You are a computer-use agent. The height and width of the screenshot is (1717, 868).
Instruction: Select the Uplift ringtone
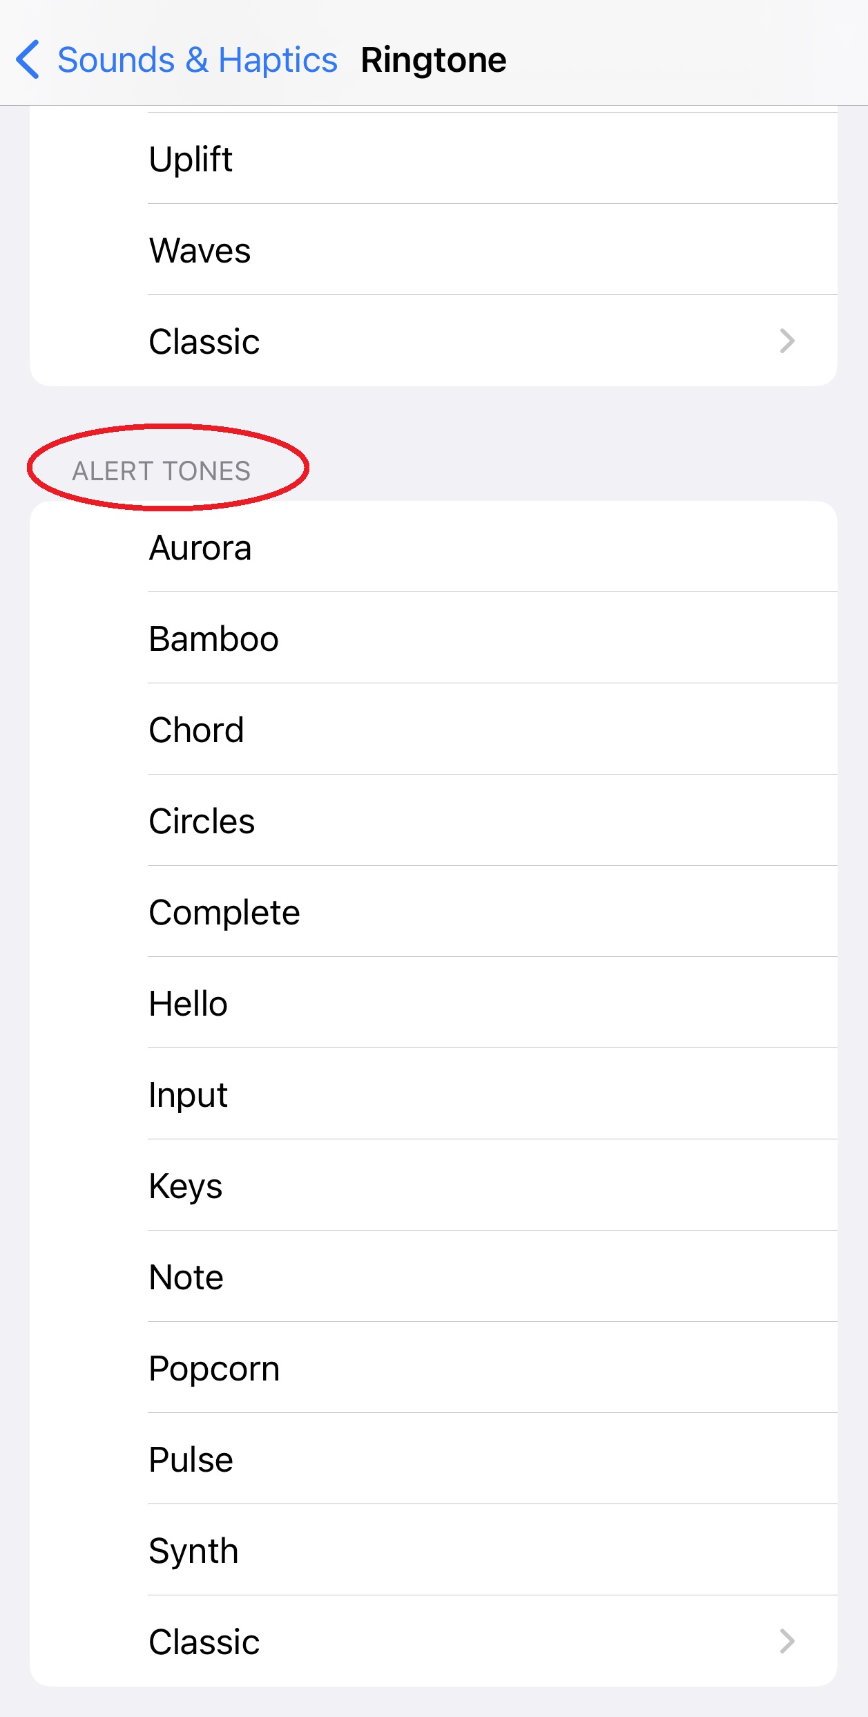pyautogui.click(x=434, y=160)
